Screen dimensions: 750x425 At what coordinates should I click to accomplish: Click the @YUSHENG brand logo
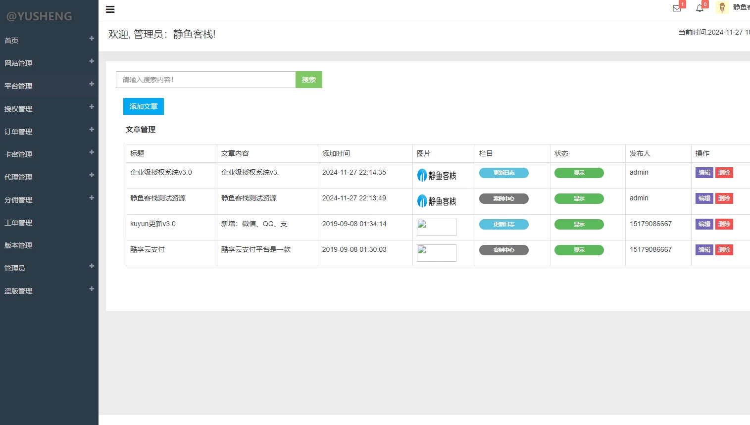39,16
